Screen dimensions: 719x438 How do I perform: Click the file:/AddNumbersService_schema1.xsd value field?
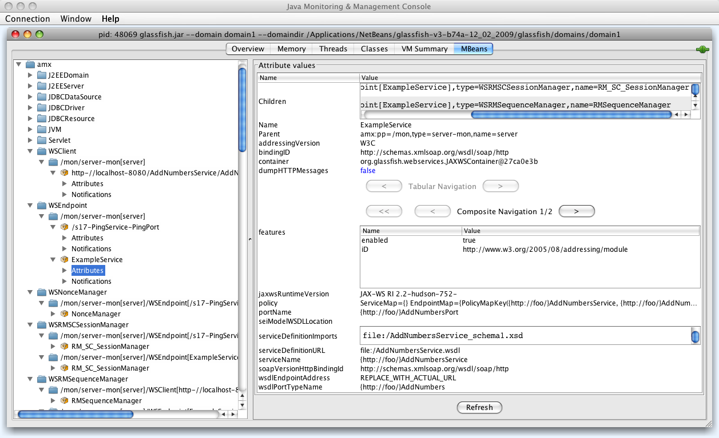point(525,336)
